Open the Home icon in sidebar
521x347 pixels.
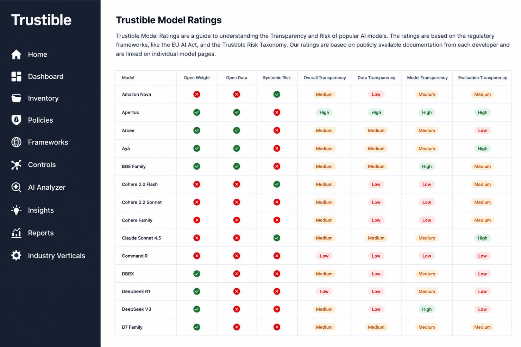point(16,54)
